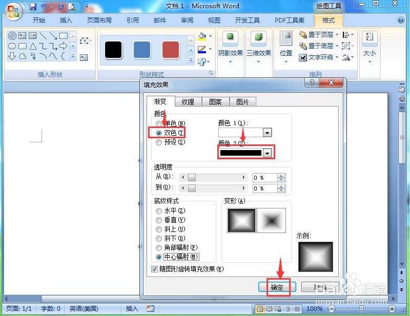The width and height of the screenshot is (410, 316).
Task: Select 垂直 vertical shading style
Action: pos(158,220)
